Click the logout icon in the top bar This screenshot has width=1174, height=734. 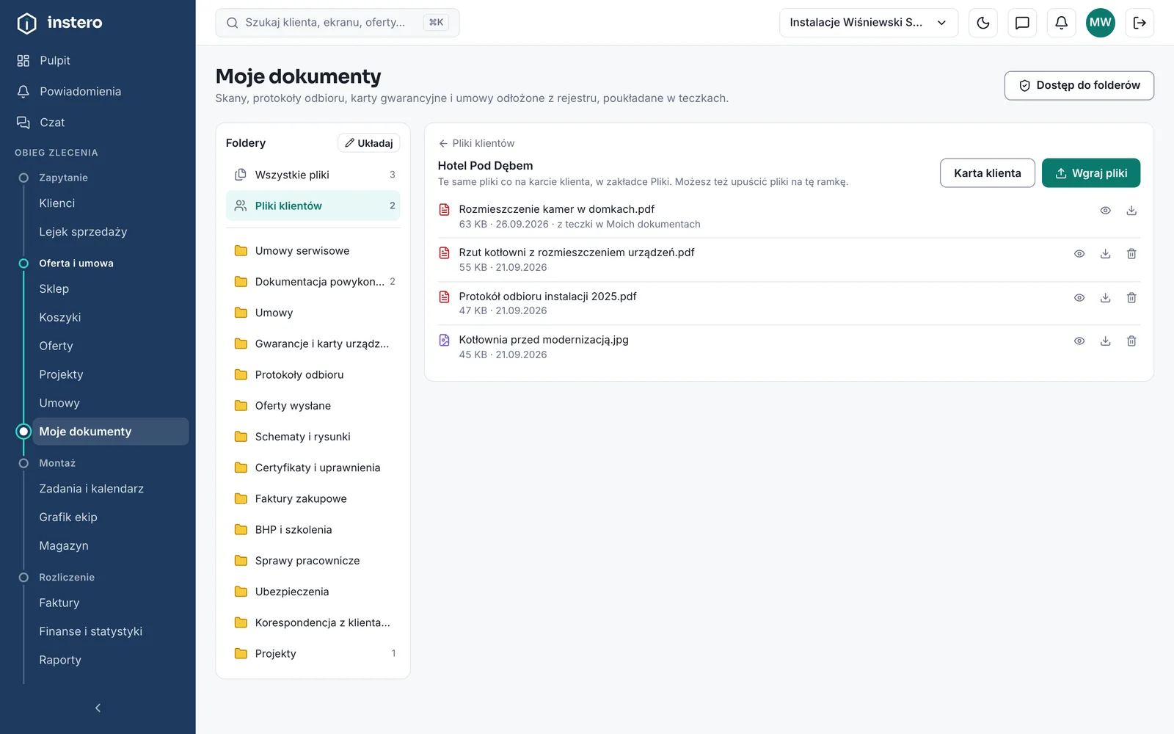[x=1140, y=23]
